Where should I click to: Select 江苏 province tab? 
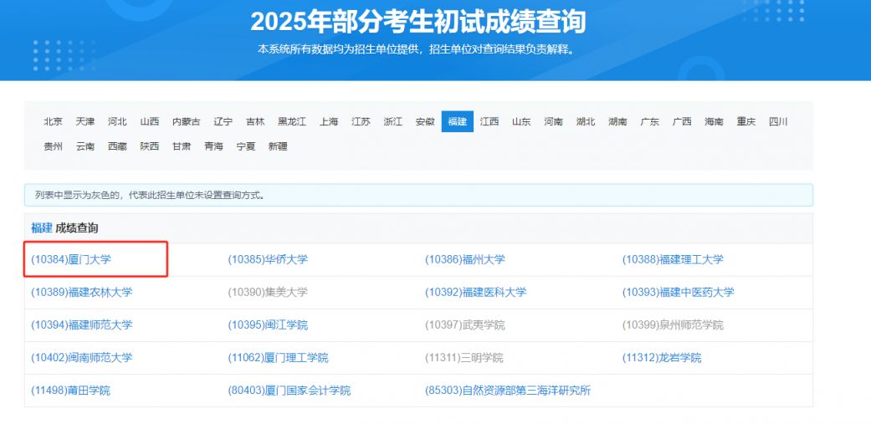pyautogui.click(x=361, y=121)
